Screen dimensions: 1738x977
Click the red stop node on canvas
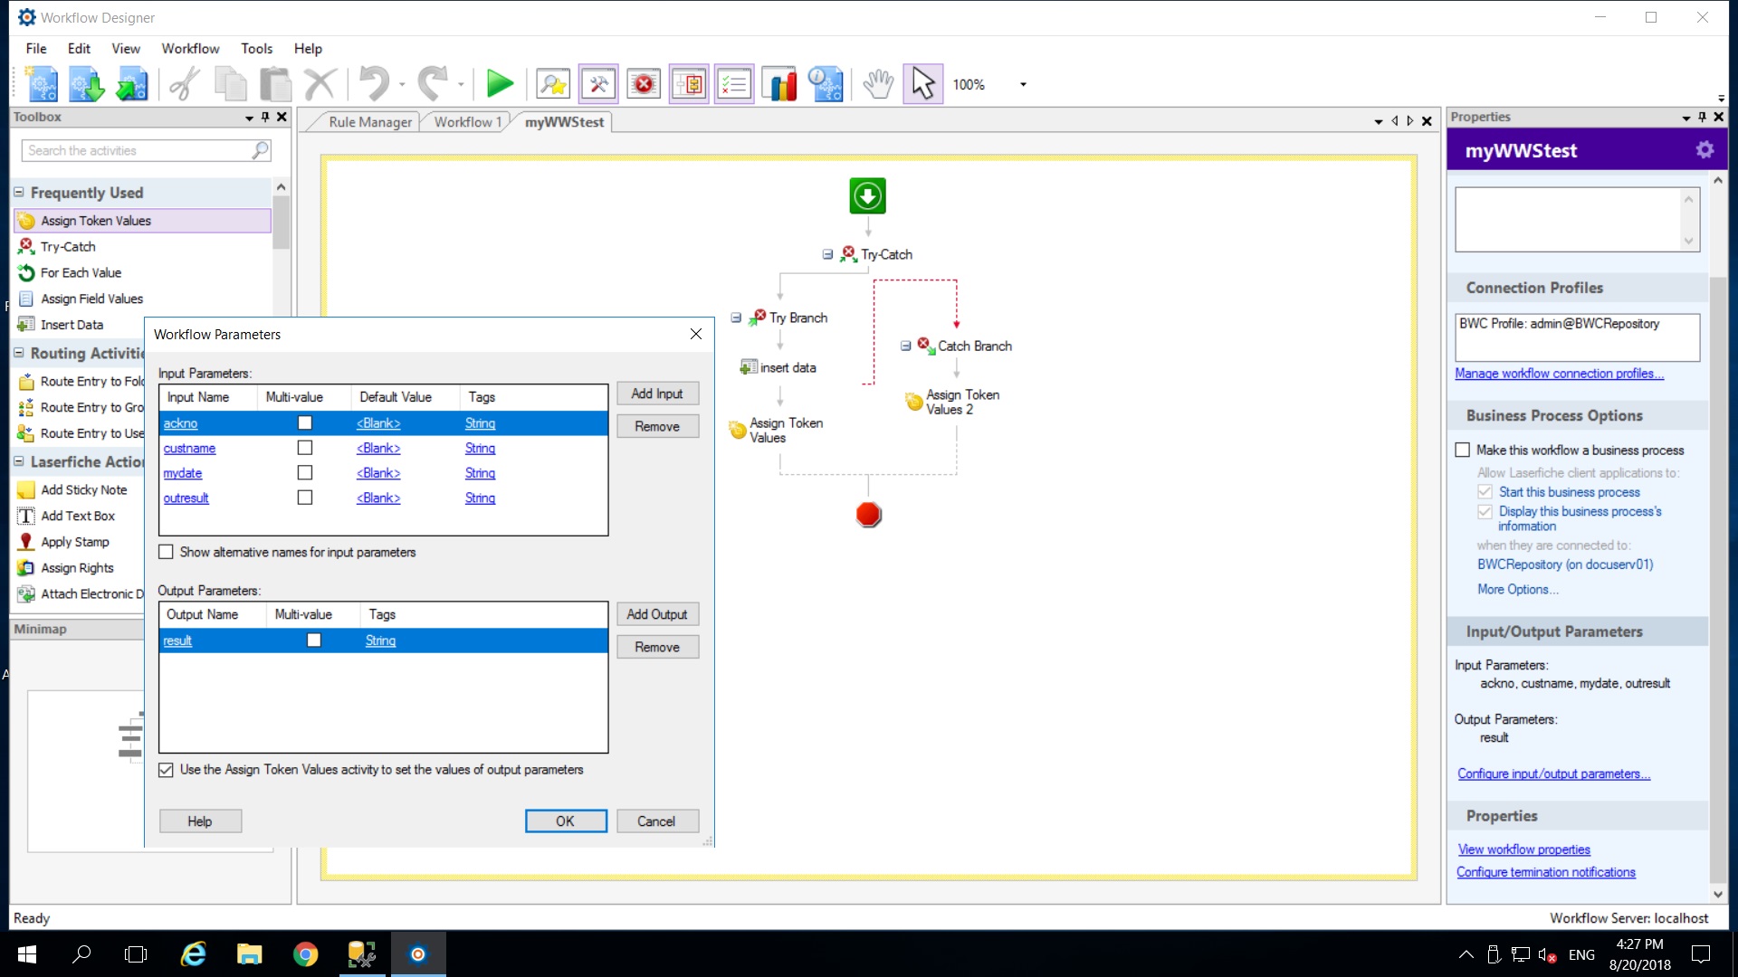(x=868, y=515)
